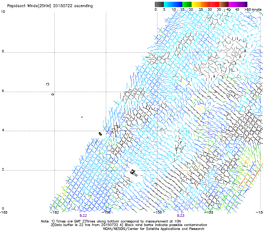Screen dimensions: 263x231
Task: Click the '-156' longitude axis label
Action: (x=157, y=213)
